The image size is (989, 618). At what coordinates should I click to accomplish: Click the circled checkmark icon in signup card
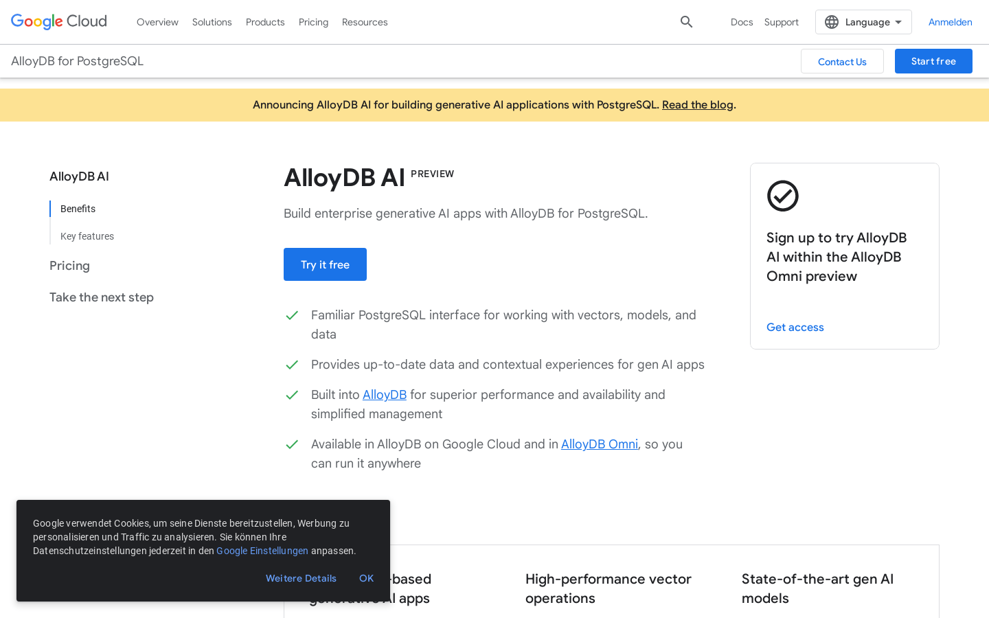point(782,196)
